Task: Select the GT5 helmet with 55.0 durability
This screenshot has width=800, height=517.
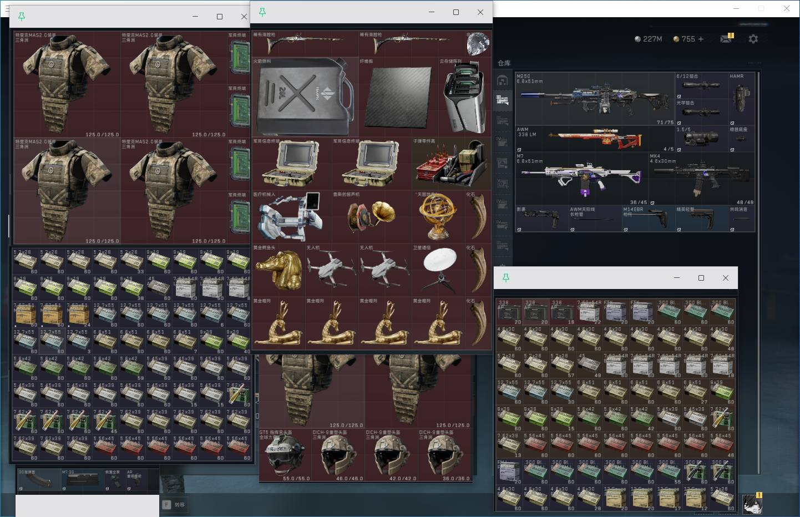Action: click(x=286, y=455)
